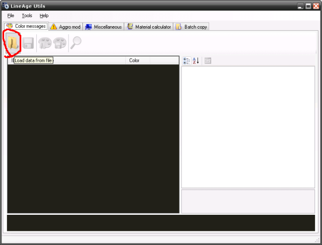The width and height of the screenshot is (322, 245).
Task: Click the Color column header
Action: coord(135,60)
